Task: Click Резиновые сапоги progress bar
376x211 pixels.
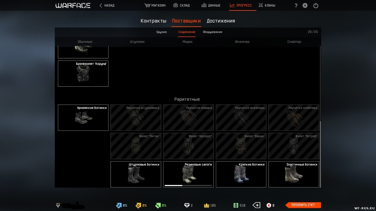Action: tap(188, 185)
